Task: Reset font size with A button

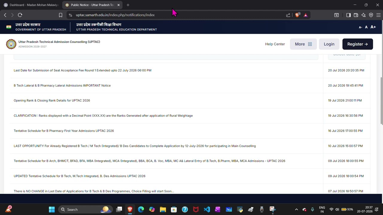Action: click(366, 27)
